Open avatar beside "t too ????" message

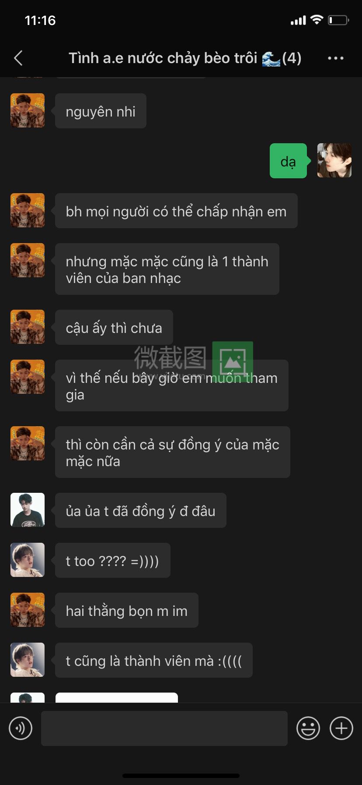pyautogui.click(x=28, y=560)
